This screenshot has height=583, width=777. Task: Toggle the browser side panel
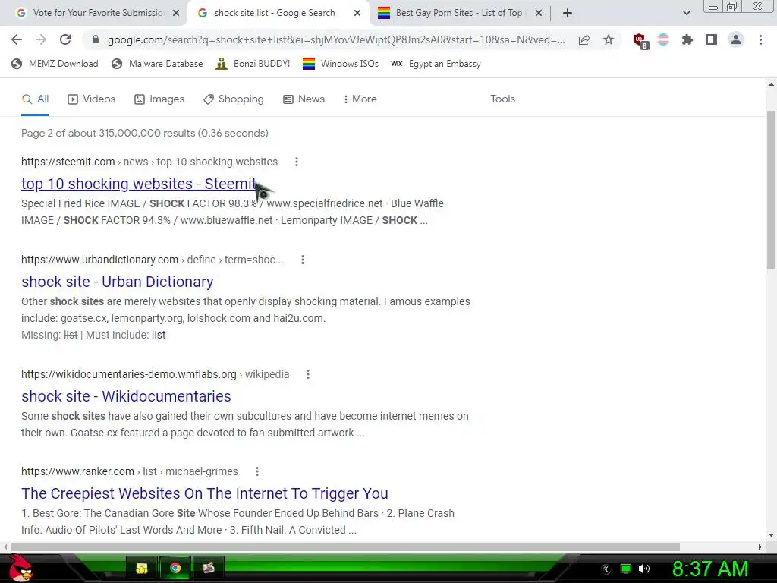(x=712, y=39)
